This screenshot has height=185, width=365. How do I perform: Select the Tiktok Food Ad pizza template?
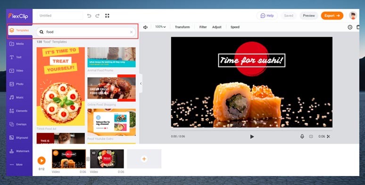pyautogui.click(x=61, y=87)
